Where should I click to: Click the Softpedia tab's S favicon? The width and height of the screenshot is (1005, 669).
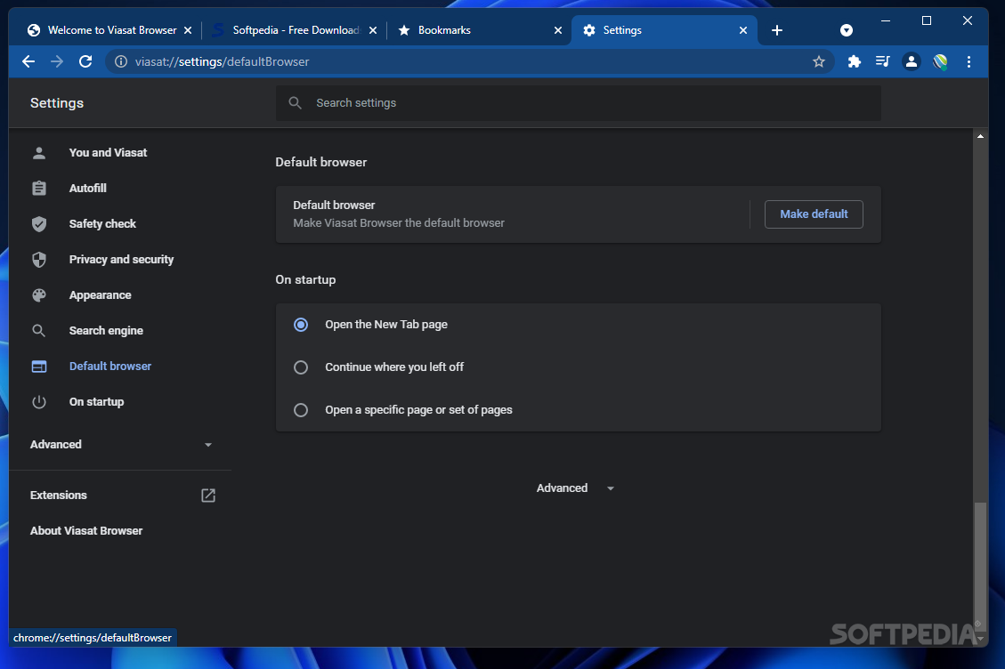pos(218,30)
